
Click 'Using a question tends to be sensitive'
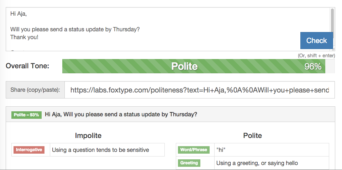point(101,150)
